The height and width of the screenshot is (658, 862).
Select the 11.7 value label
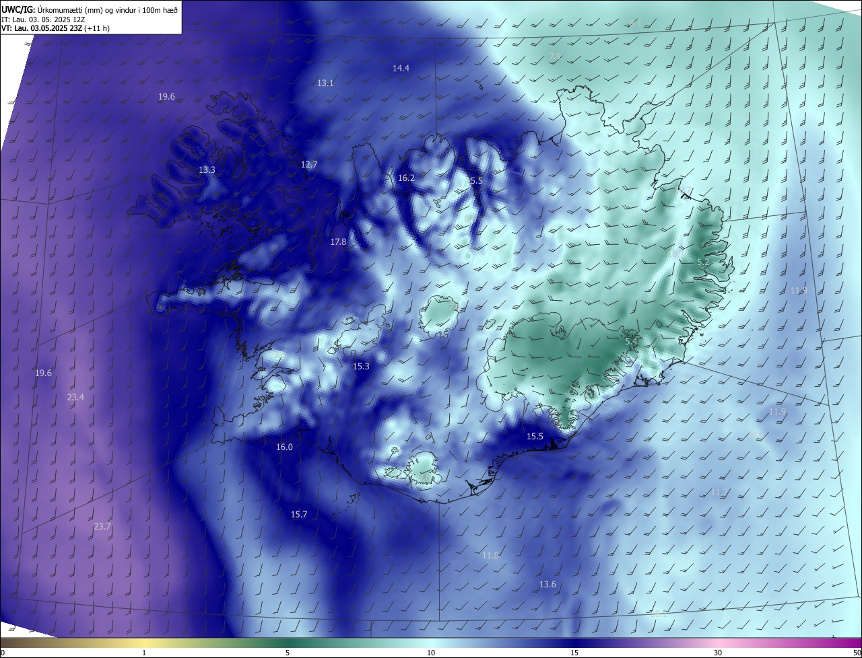pos(719,492)
